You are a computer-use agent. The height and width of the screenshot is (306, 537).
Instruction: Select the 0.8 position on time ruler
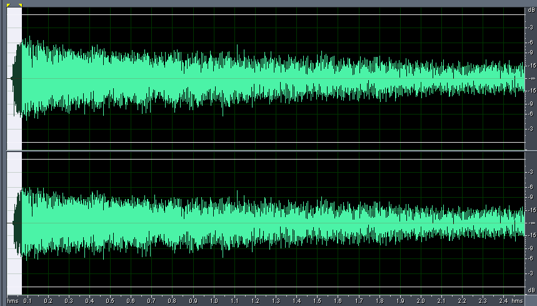pos(172,301)
